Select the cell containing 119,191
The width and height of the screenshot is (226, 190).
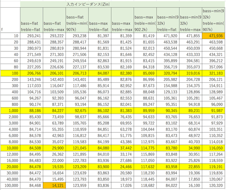[213, 167]
